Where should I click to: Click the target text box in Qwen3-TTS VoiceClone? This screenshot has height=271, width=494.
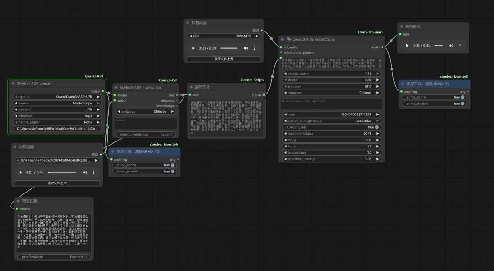click(329, 63)
